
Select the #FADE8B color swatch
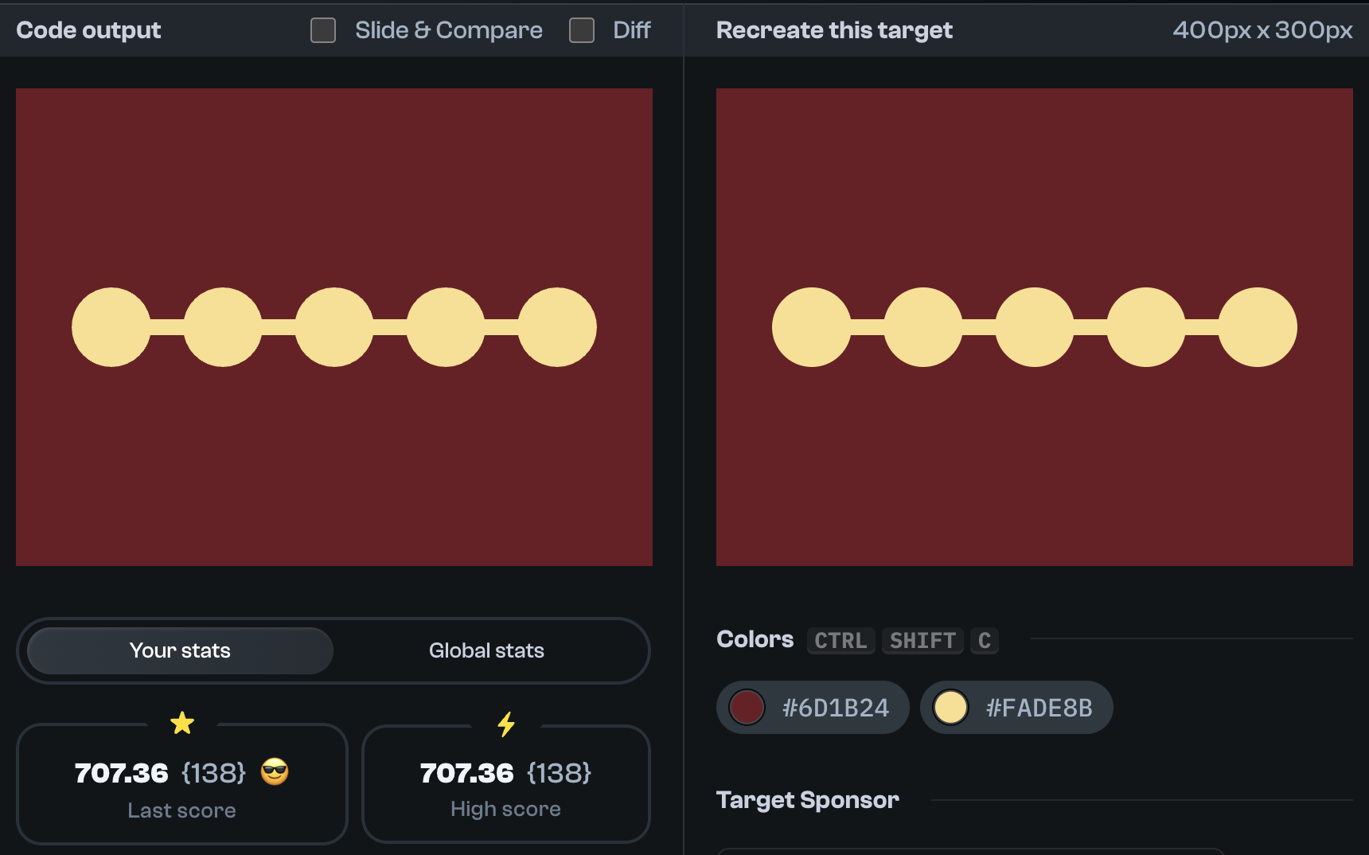[x=950, y=707]
